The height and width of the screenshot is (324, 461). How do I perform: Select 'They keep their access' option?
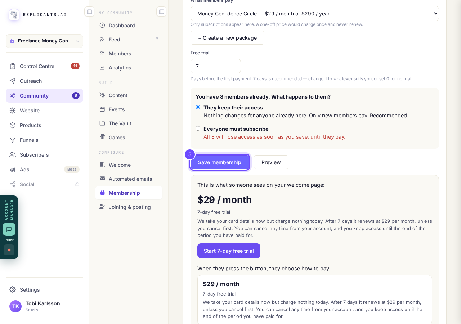[198, 107]
